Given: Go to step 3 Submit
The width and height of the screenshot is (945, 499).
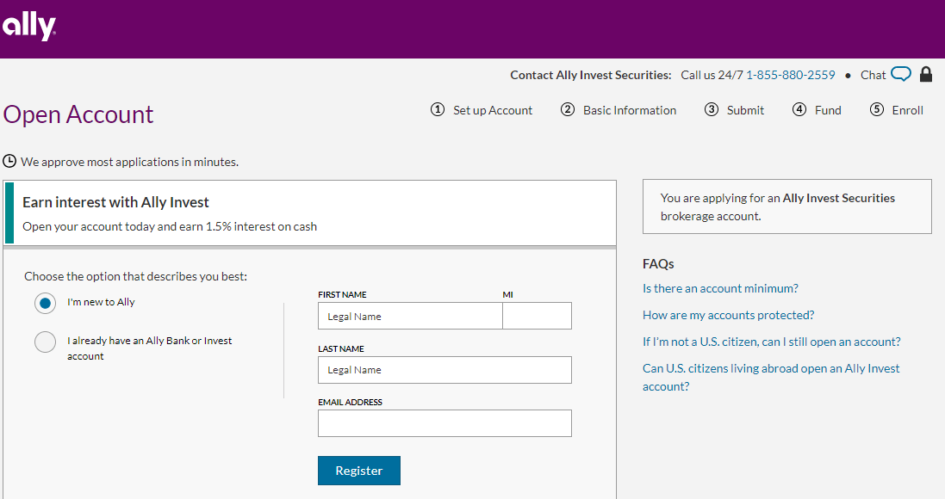Looking at the screenshot, I should [734, 110].
